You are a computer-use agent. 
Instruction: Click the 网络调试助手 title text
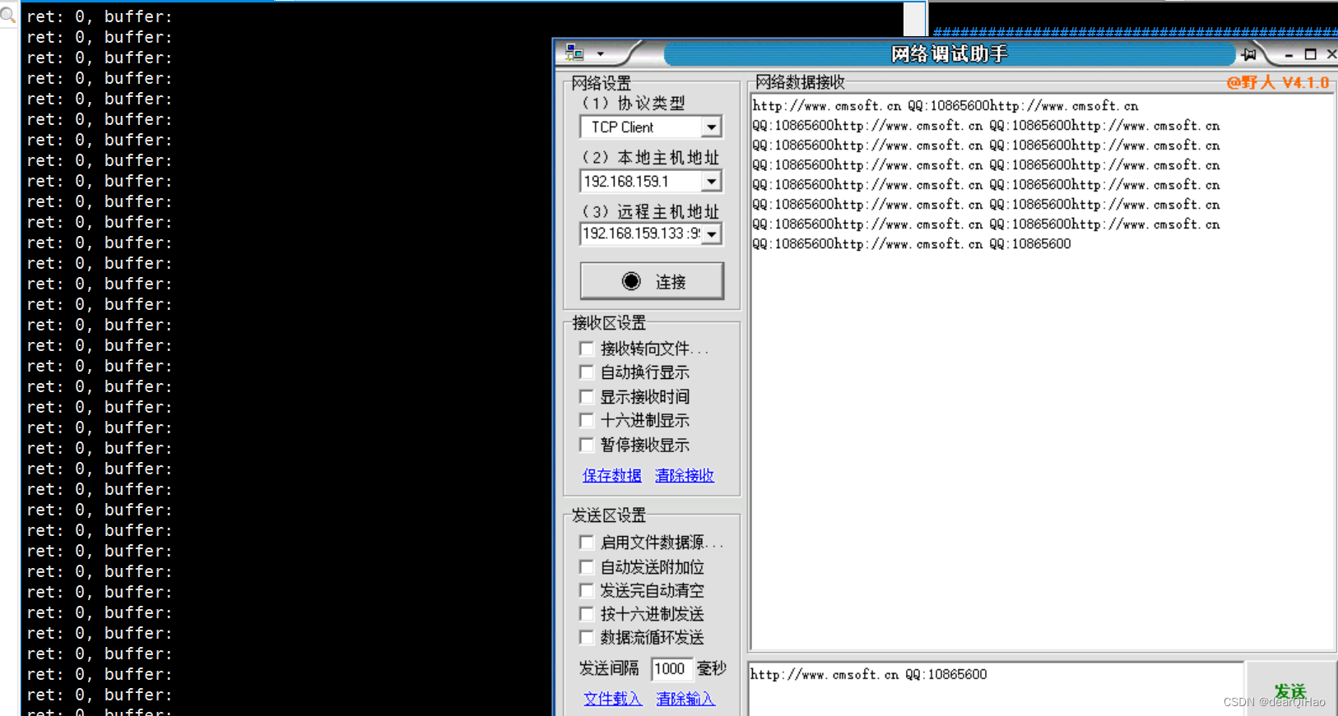949,54
